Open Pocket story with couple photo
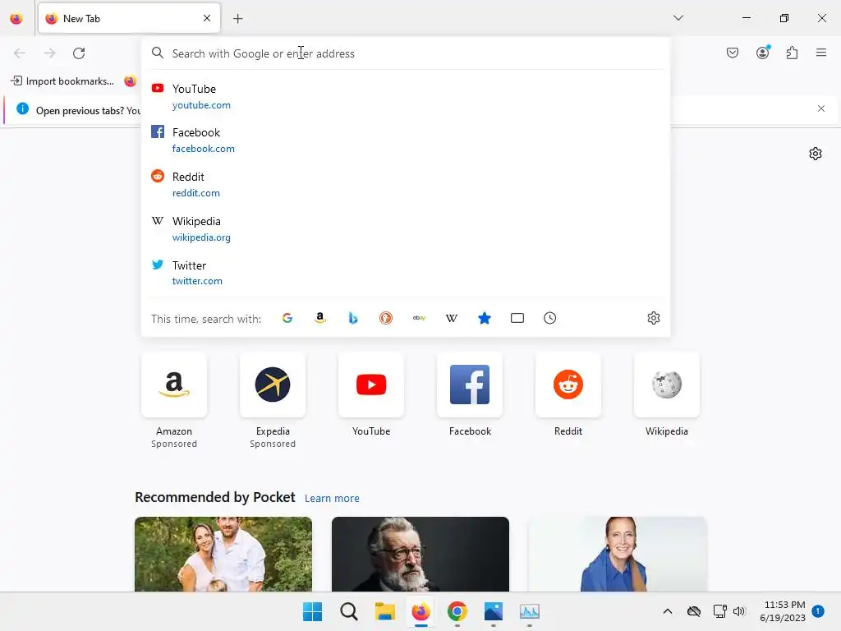 pos(223,554)
